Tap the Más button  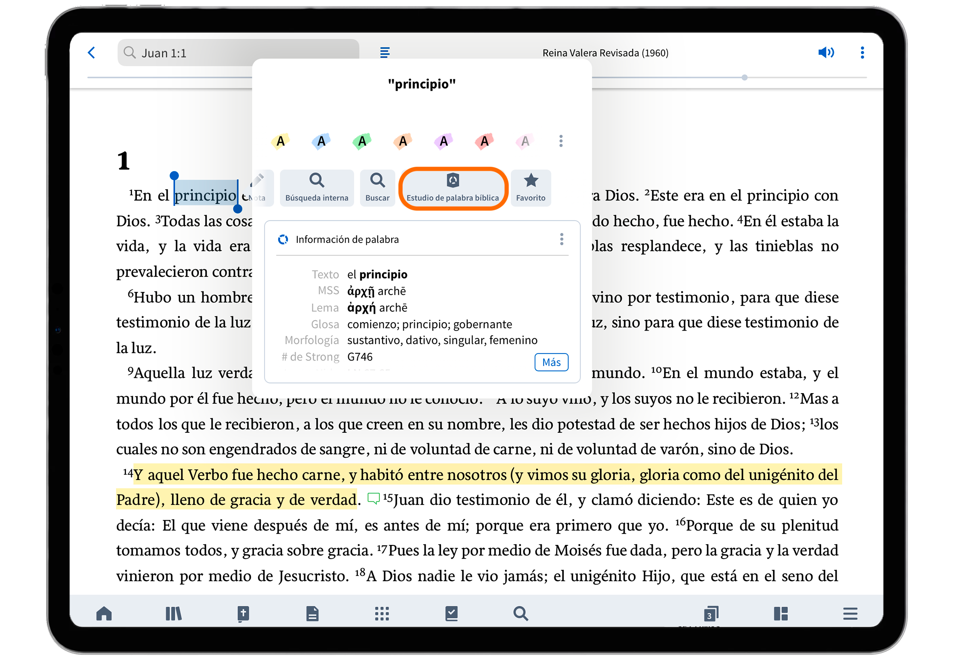point(551,362)
